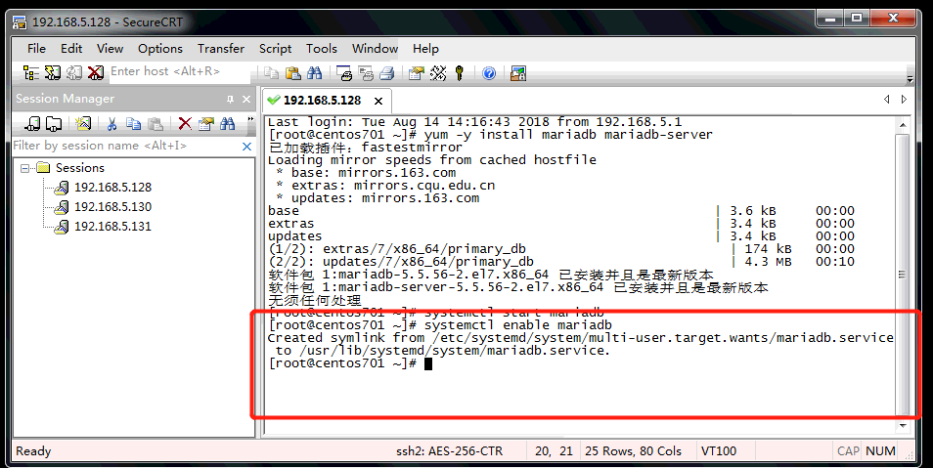Open the Help menu
Image resolution: width=933 pixels, height=468 pixels.
[x=425, y=49]
